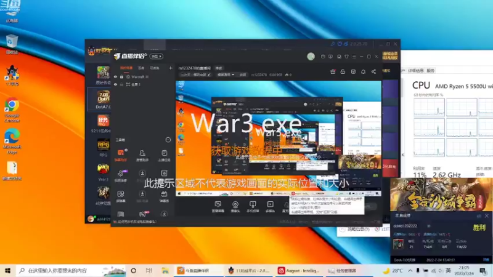Viewport: 493px width, 277px height.
Task: Open the Recycle Bin desktop icon
Action: pyautogui.click(x=12, y=44)
